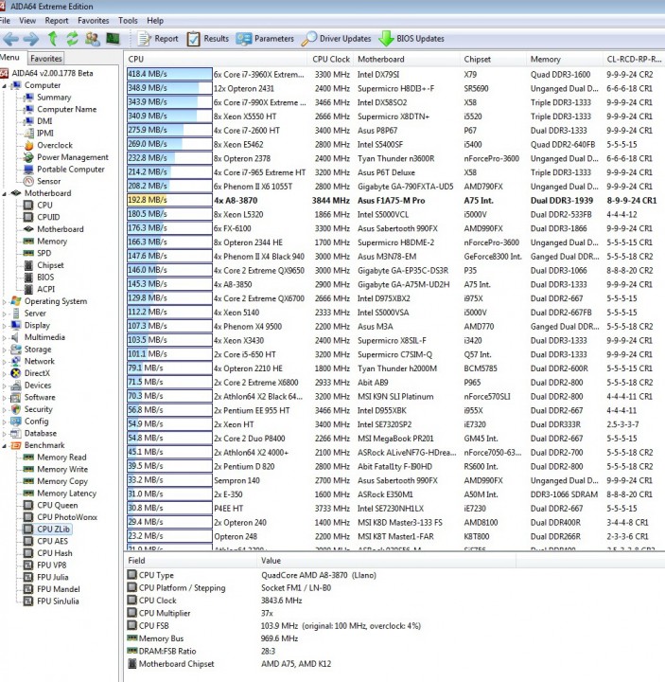
Task: Click the Field column header
Action: tap(191, 561)
